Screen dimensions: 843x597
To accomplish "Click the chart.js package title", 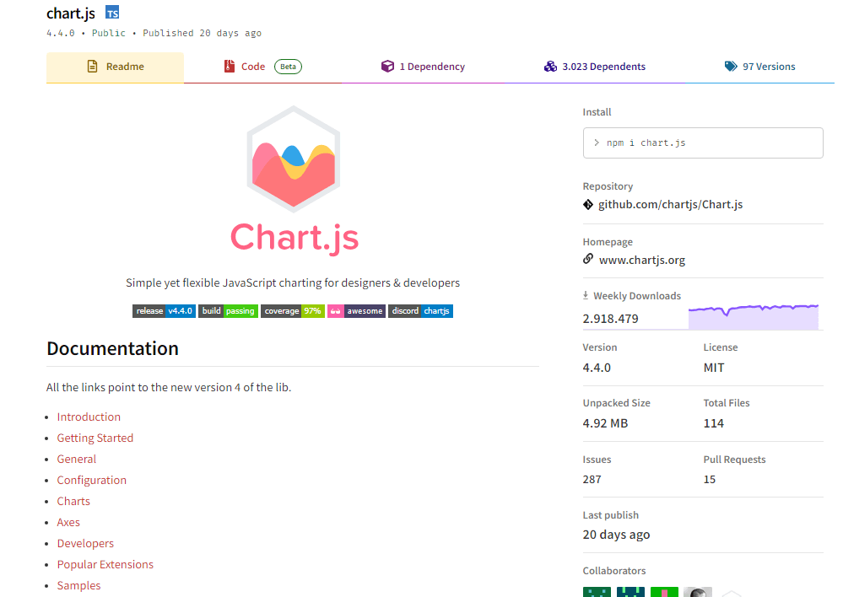I will pyautogui.click(x=71, y=13).
